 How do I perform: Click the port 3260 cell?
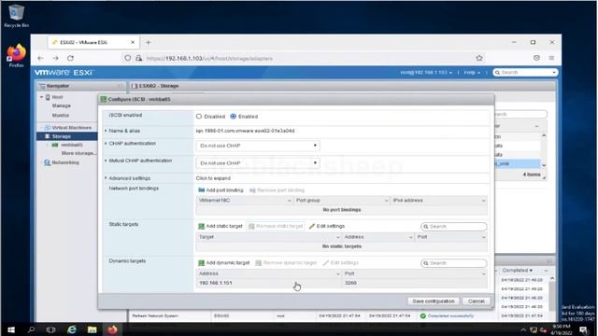coord(351,283)
